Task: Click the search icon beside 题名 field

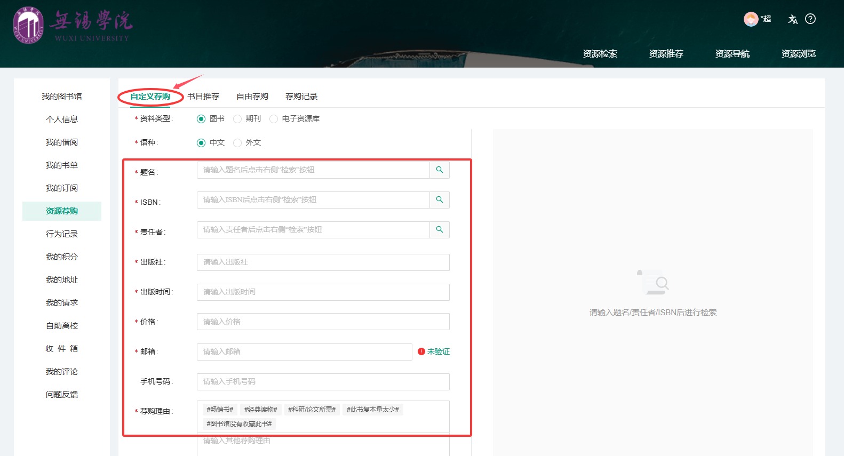Action: pos(440,170)
